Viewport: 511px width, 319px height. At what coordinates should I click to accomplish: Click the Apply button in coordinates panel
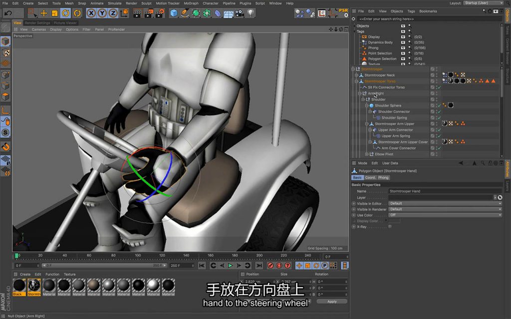[x=332, y=302]
